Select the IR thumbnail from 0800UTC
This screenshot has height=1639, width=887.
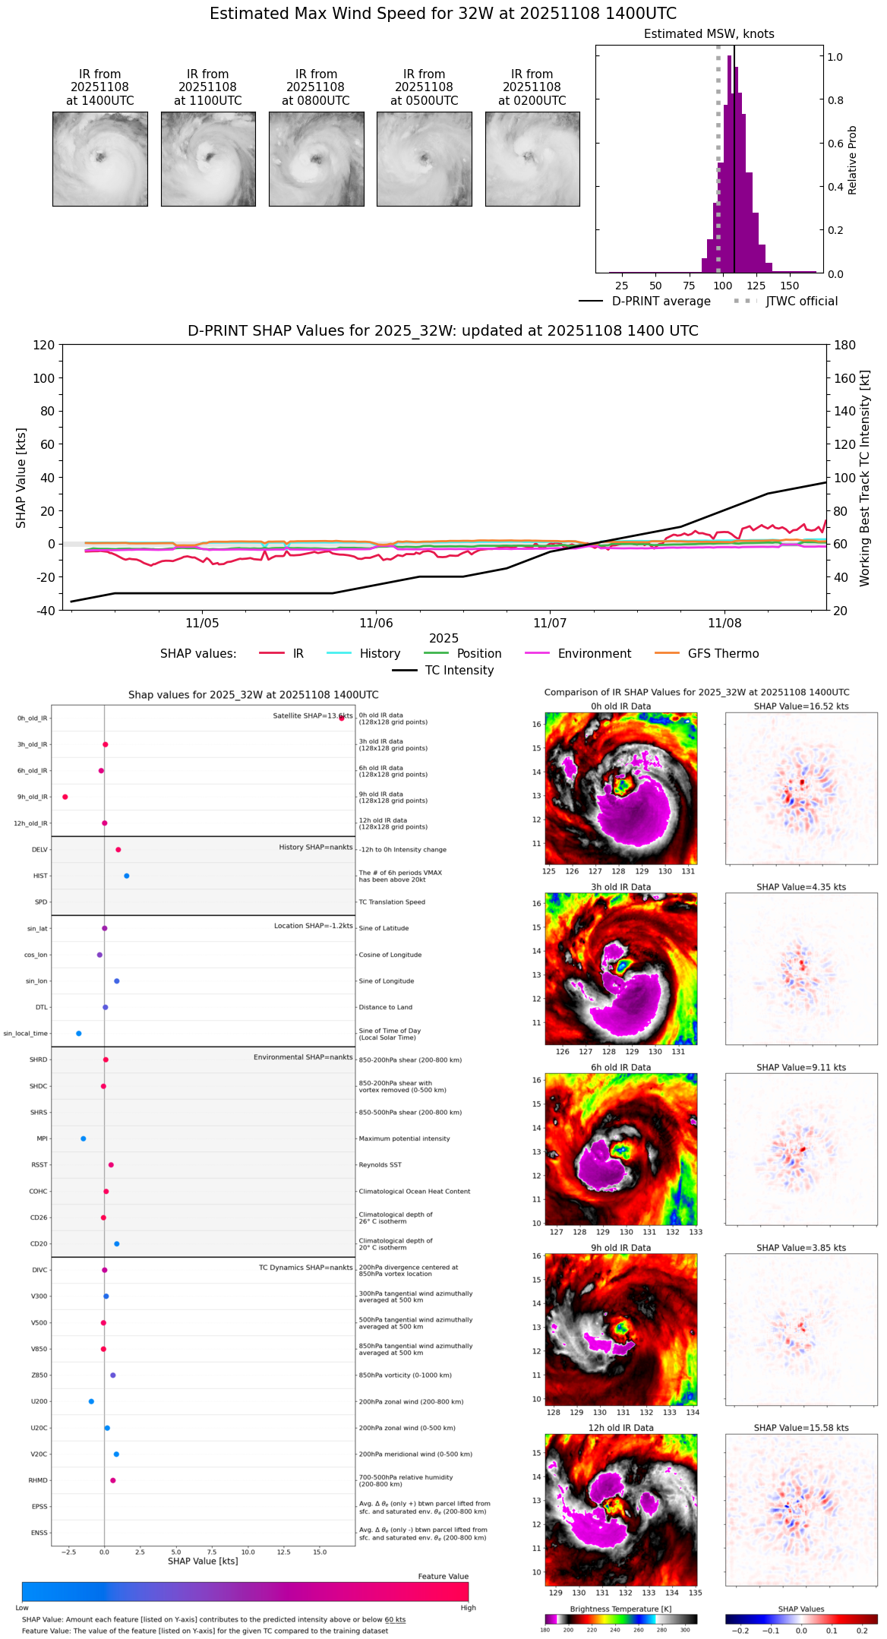[316, 159]
